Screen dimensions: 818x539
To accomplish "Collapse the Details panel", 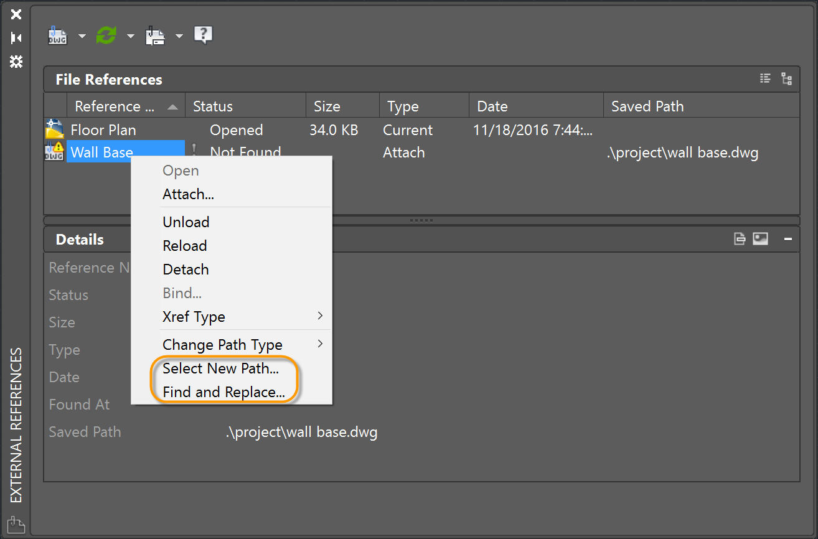I will (787, 239).
